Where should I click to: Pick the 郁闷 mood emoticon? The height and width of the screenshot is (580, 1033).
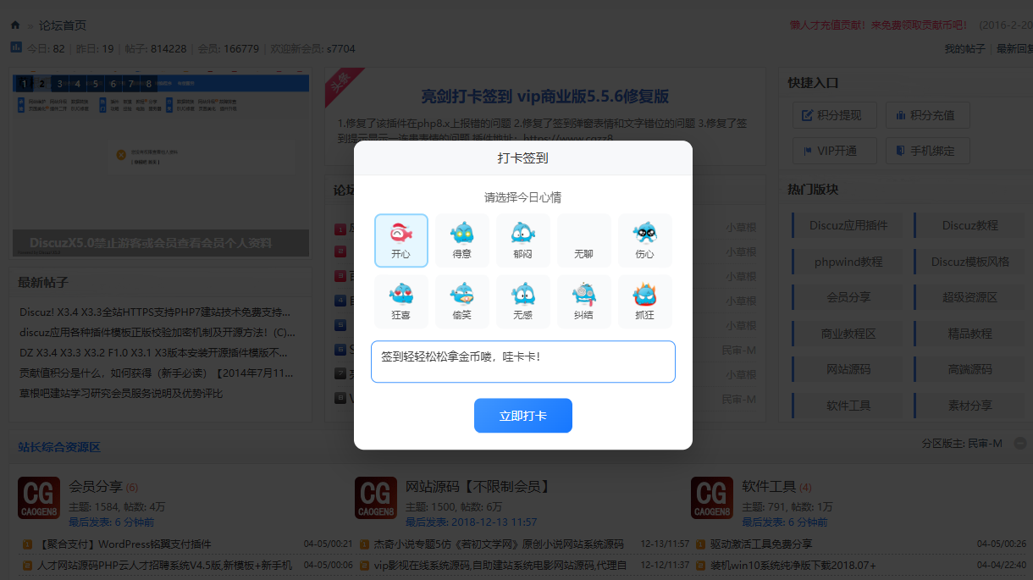522,240
